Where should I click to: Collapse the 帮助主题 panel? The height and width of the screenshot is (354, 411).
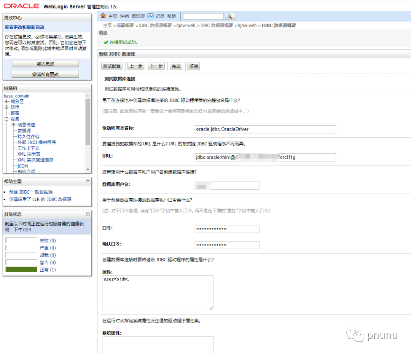click(88, 181)
